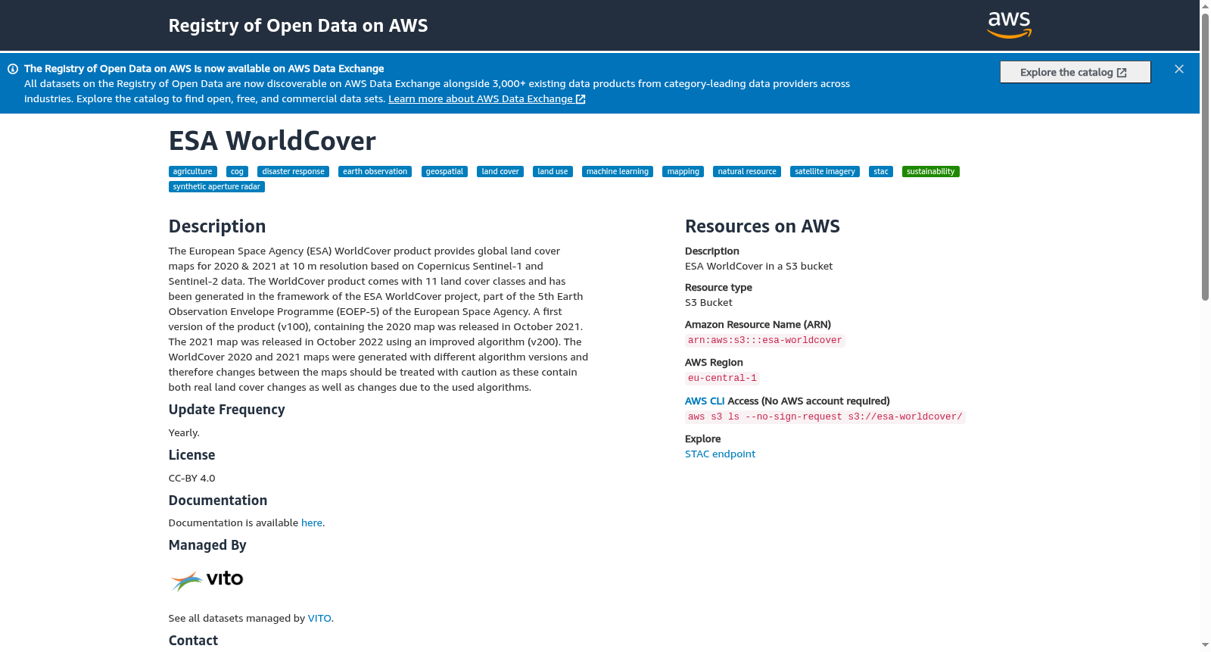This screenshot has width=1211, height=652.
Task: Click the eu-central-1 region code
Action: 722,379
